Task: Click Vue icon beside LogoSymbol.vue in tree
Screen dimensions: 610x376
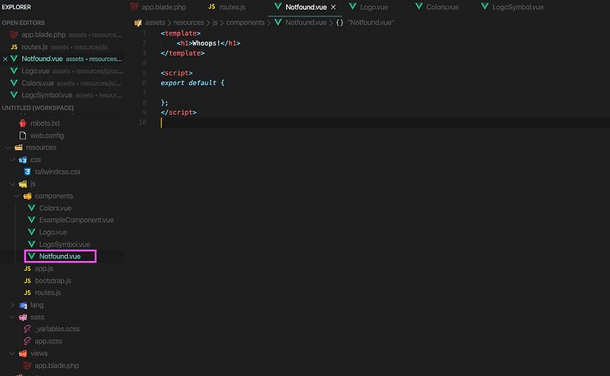Action: tap(31, 244)
